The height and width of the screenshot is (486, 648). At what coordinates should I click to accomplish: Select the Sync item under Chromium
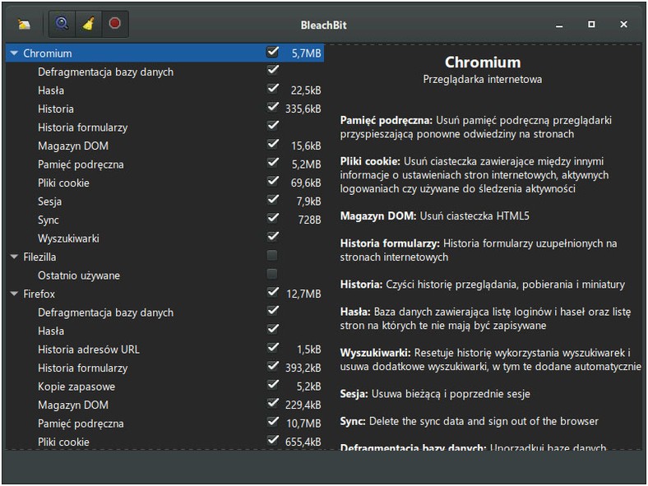point(49,220)
